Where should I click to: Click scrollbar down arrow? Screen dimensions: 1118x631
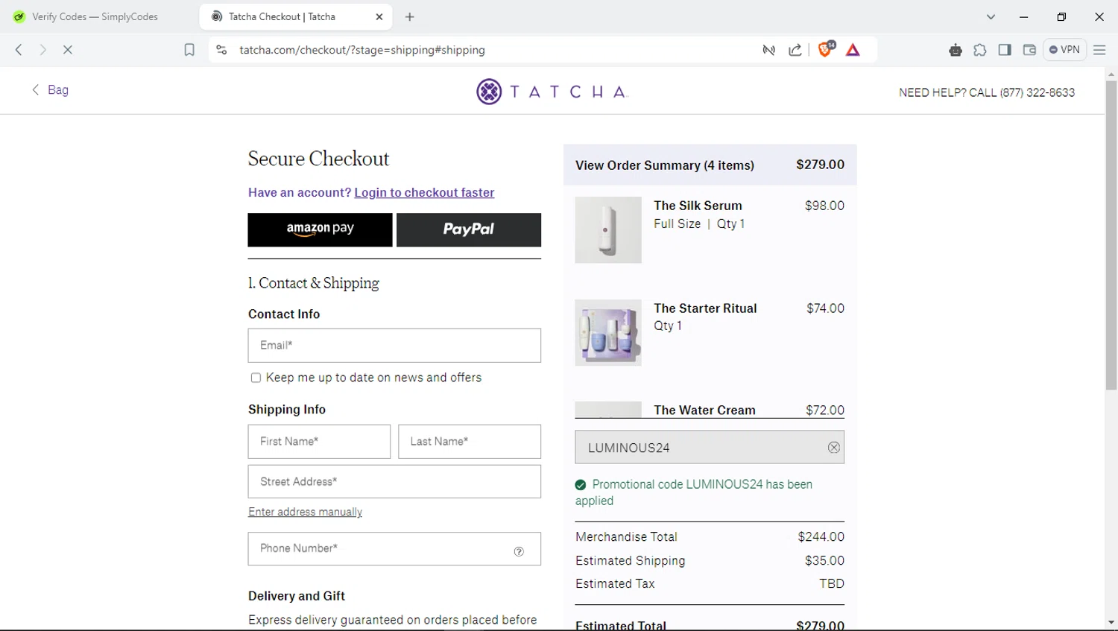click(1111, 624)
